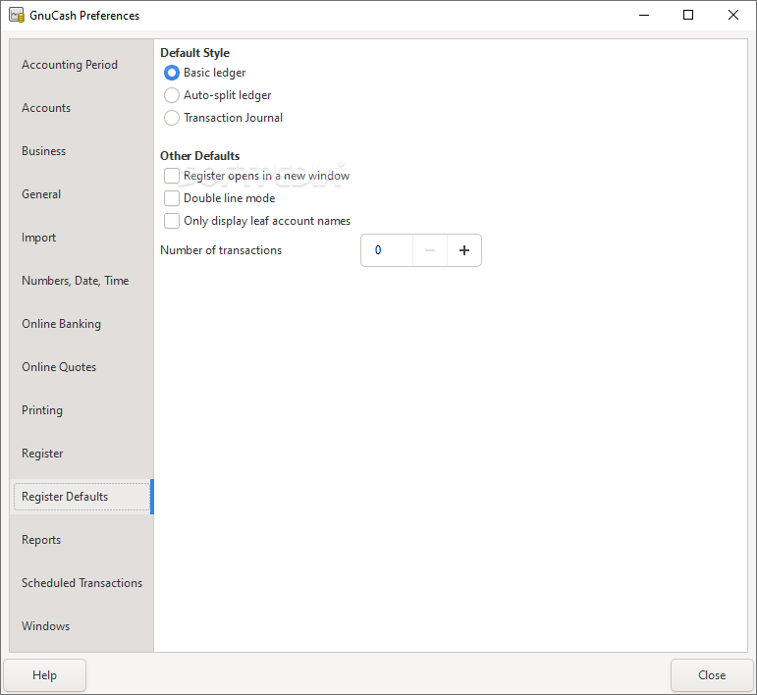
Task: Click the GnuCash title bar icon
Action: [17, 15]
